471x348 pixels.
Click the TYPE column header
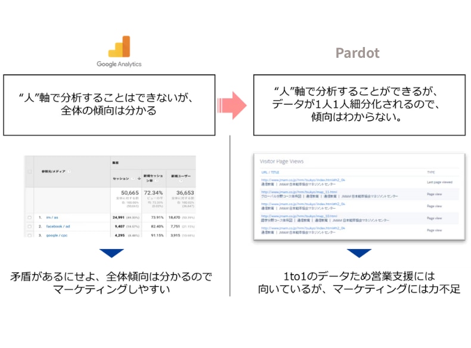pos(430,172)
